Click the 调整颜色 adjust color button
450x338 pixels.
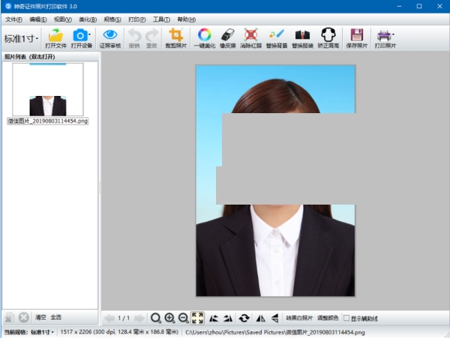coord(328,318)
